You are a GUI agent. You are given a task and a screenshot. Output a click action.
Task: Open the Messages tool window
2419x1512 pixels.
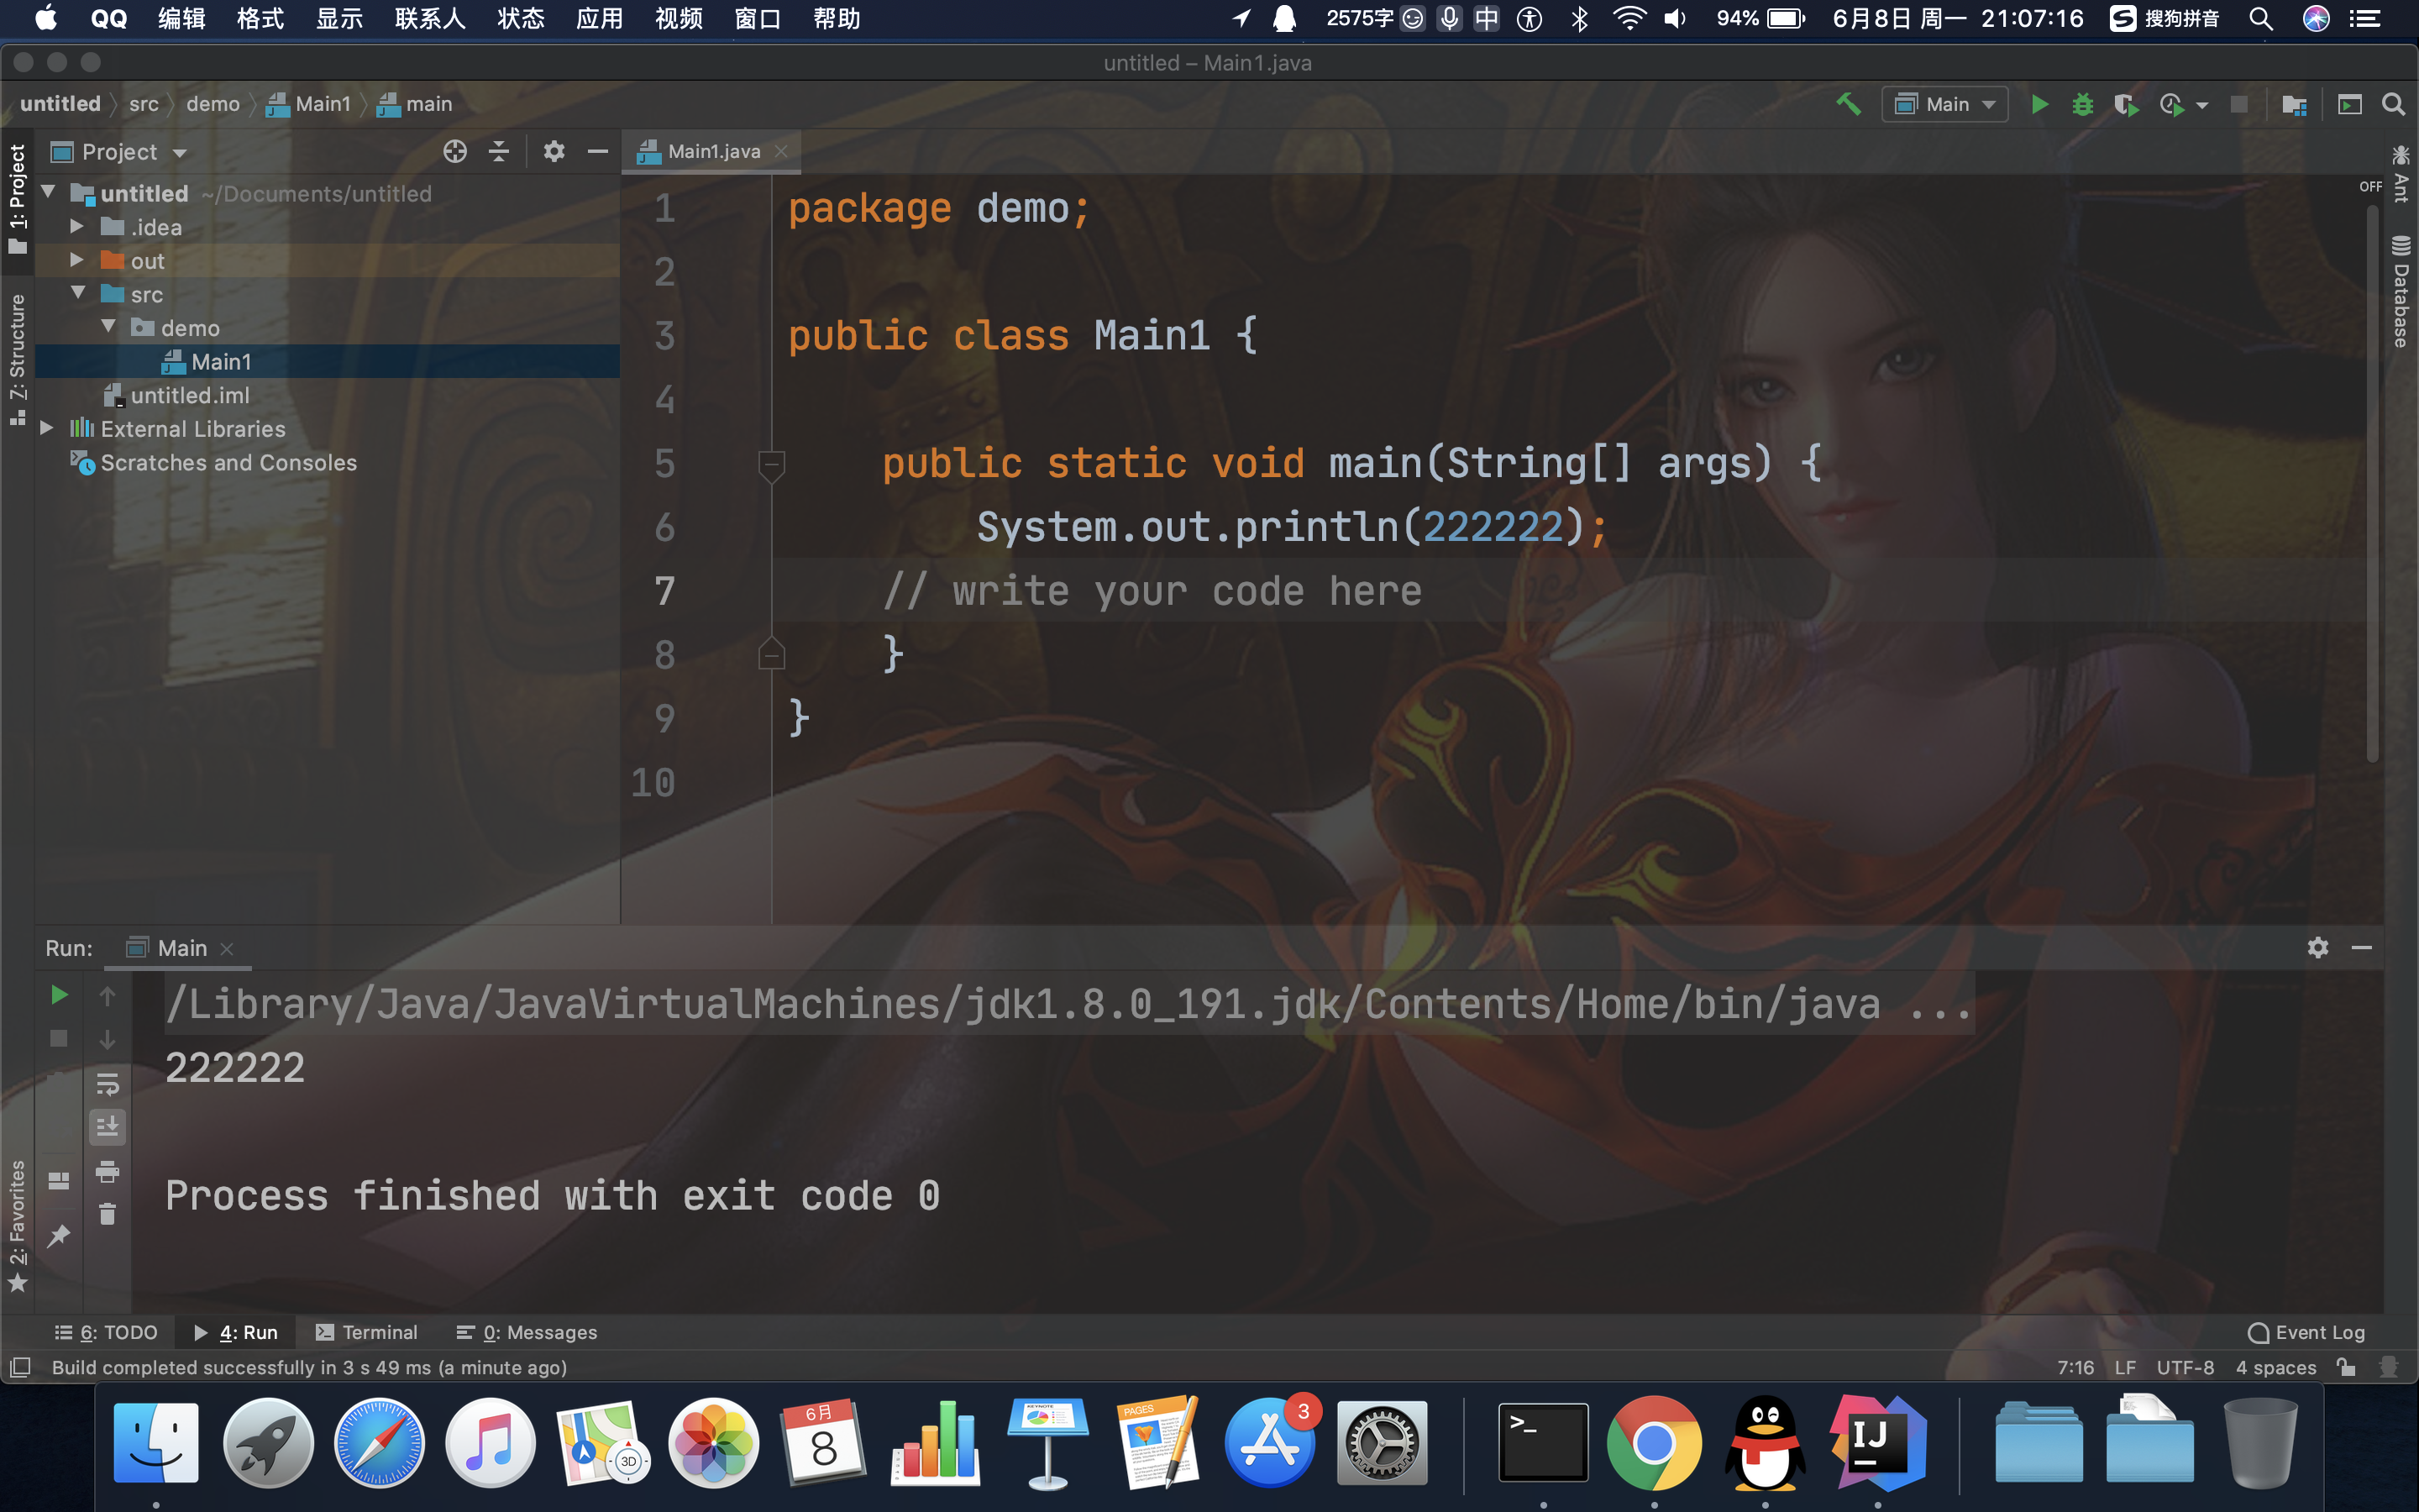tap(527, 1332)
